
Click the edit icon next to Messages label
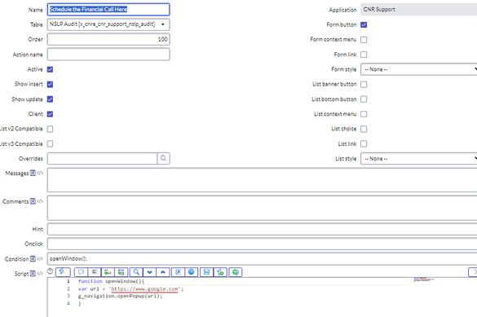(33, 173)
